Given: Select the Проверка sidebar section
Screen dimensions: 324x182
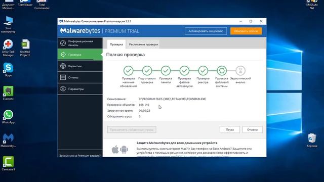Looking at the screenshot, I should [80, 55].
